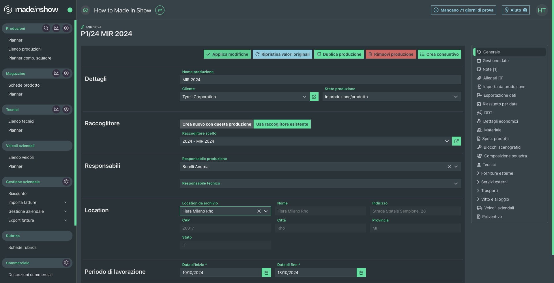Click the link icon above the production title
554x283 pixels.
(x=83, y=27)
